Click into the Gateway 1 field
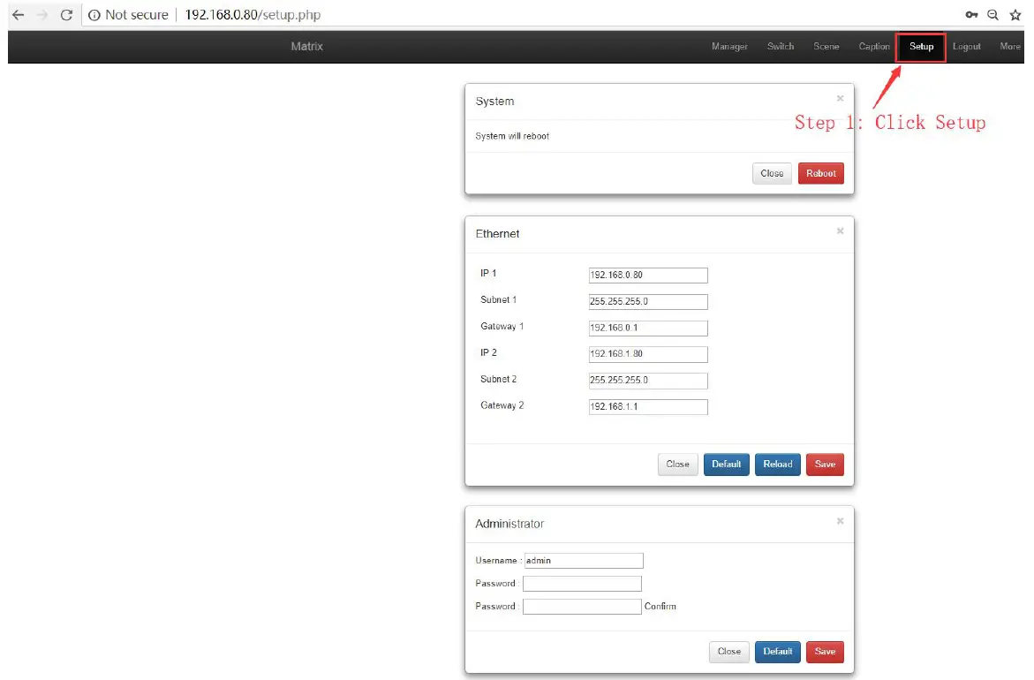Image resolution: width=1034 pixels, height=680 pixels. (647, 328)
